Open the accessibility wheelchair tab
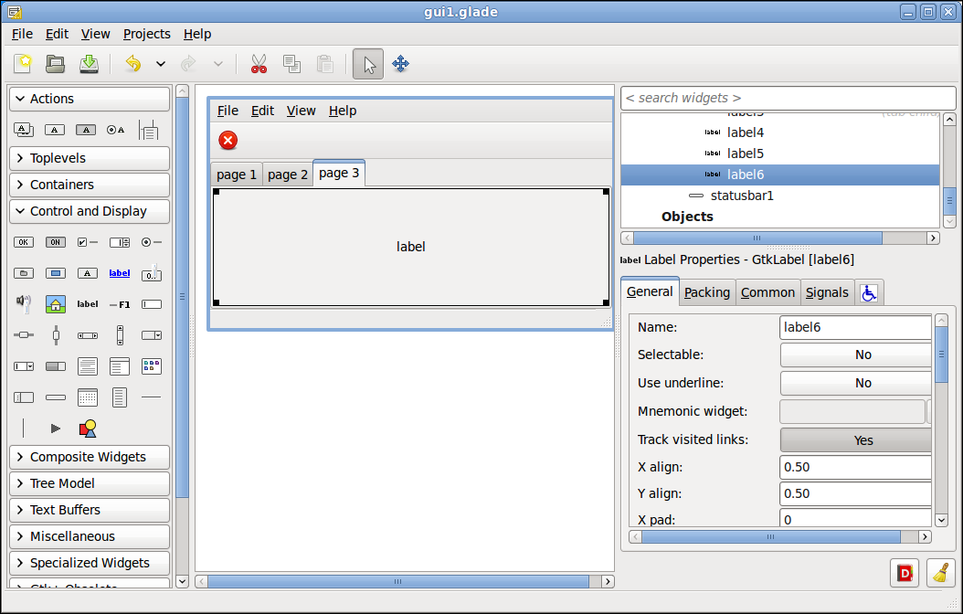This screenshot has height=614, width=963. click(868, 293)
